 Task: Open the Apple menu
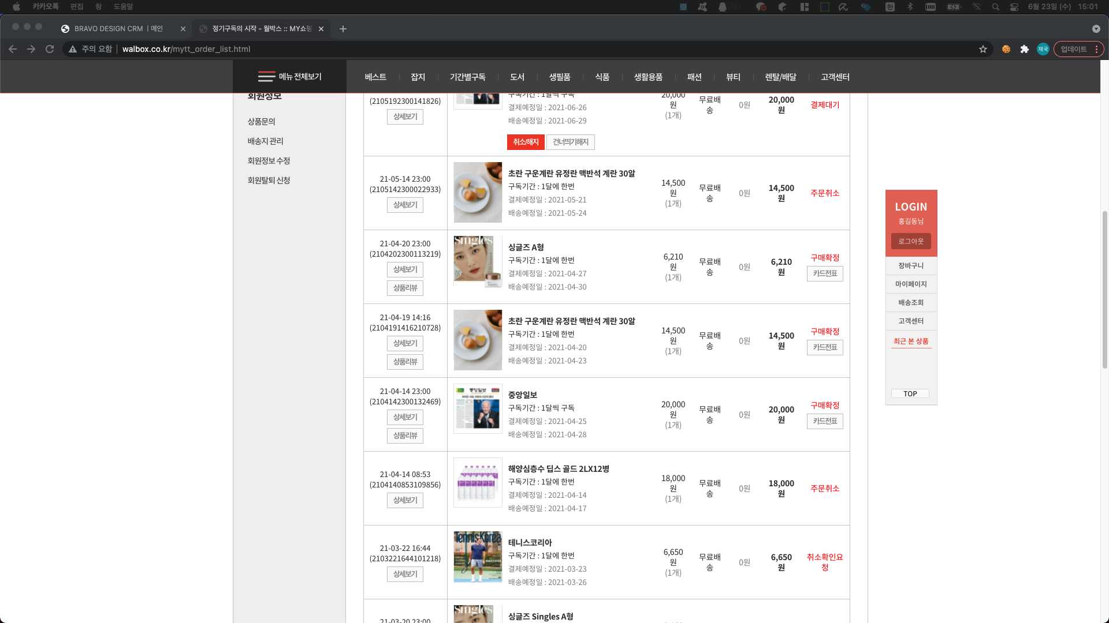click(16, 7)
